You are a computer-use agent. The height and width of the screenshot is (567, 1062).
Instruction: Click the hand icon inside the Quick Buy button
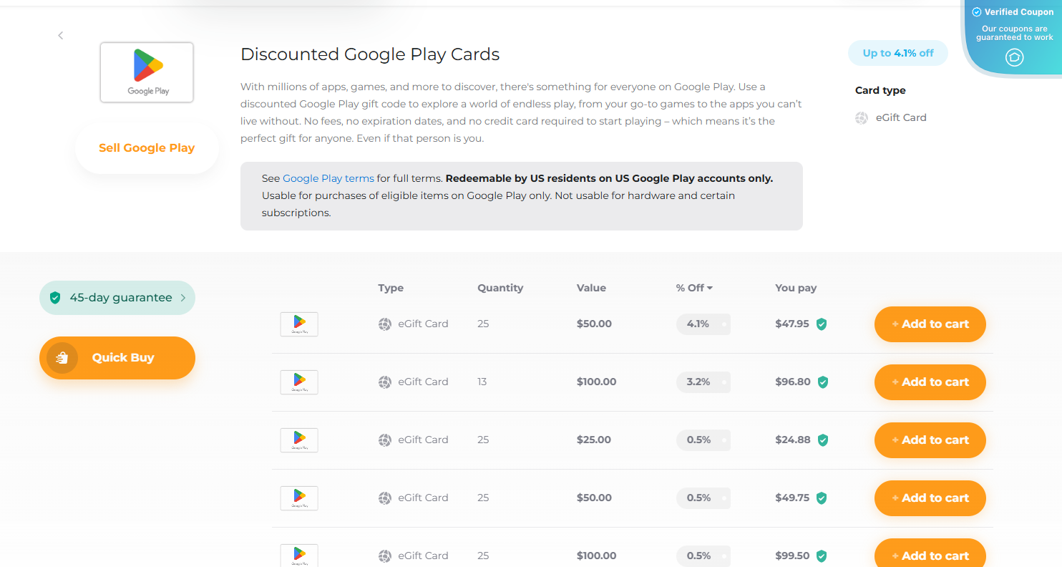coord(62,358)
